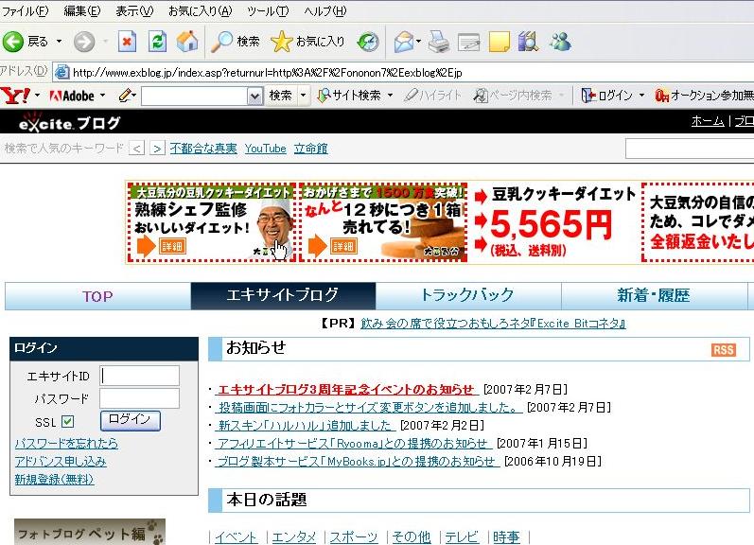
Task: Click the アドバンス申し込み link
Action: point(61,462)
